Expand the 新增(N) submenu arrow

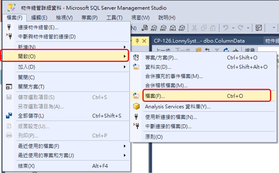click(x=125, y=47)
